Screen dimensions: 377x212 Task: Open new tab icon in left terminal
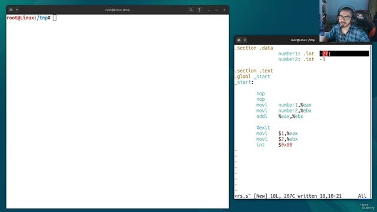(x=11, y=10)
